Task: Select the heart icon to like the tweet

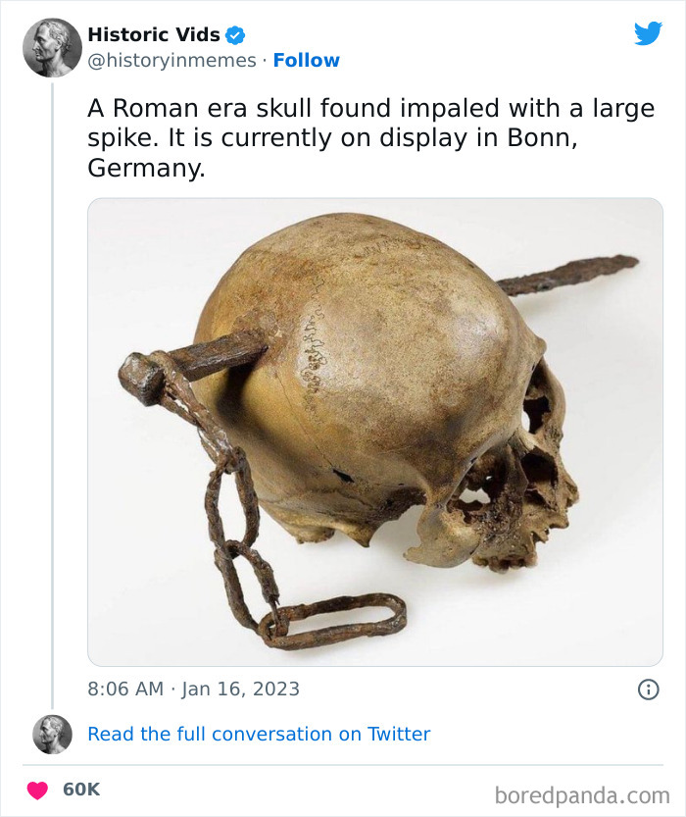Action: pos(37,787)
